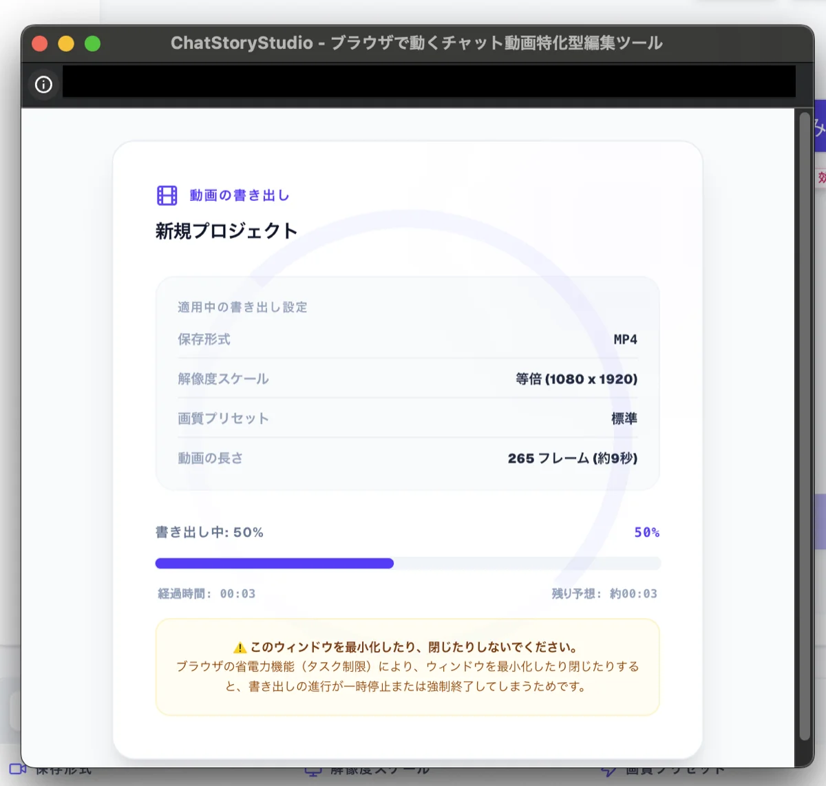The image size is (826, 786).
Task: Click the yellow minimize button of the window
Action: tap(66, 43)
